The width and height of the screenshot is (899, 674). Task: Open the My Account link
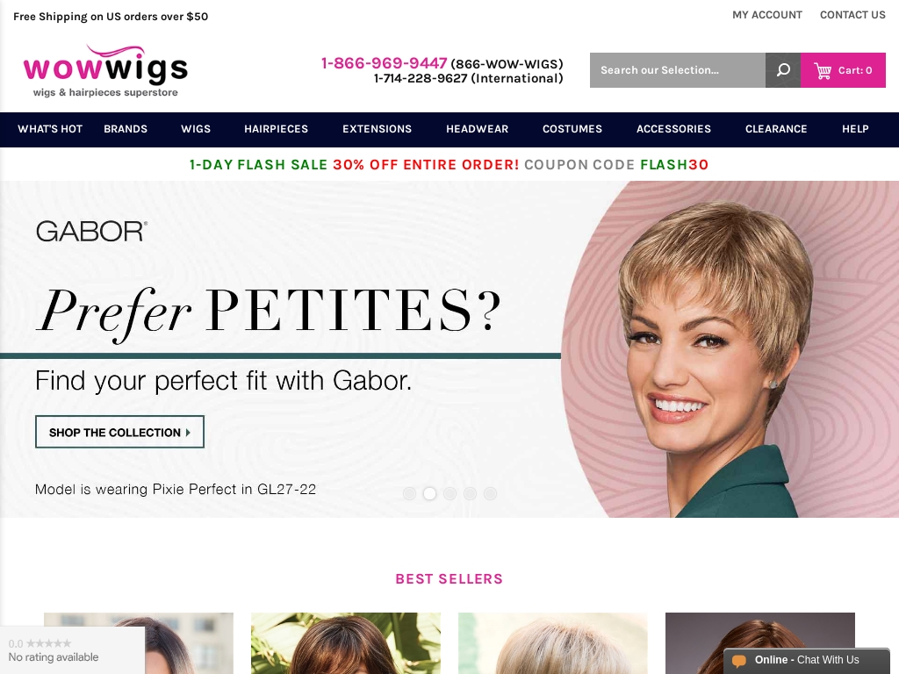[767, 15]
